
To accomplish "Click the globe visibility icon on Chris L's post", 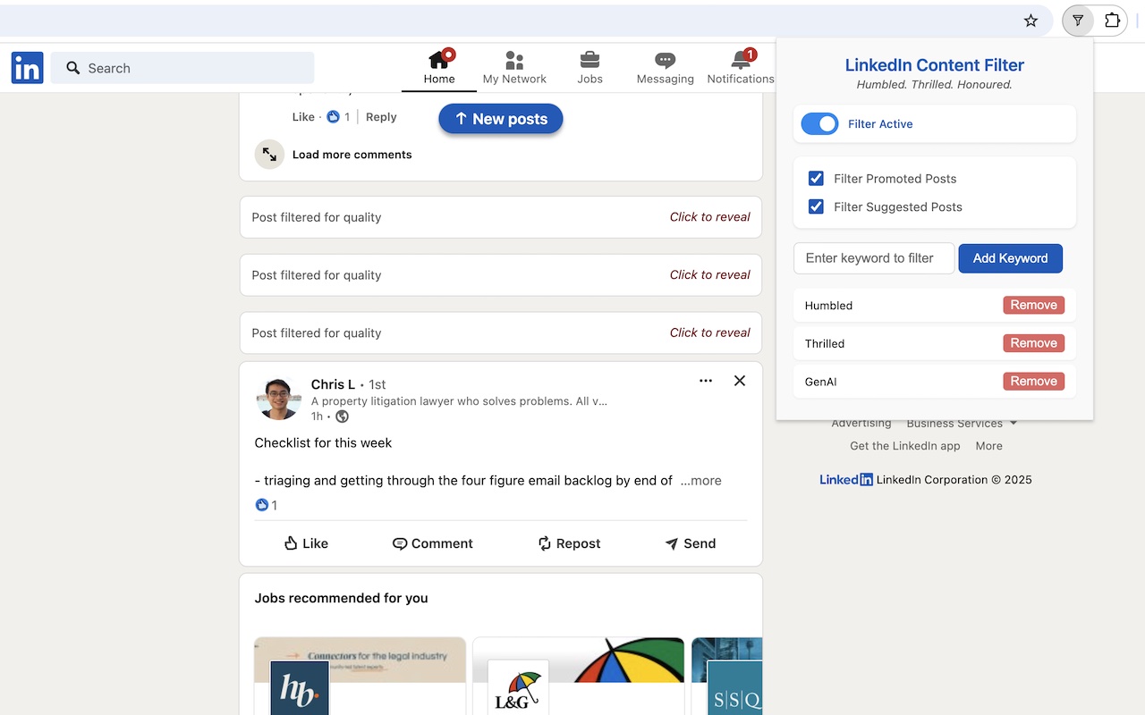I will 342,416.
